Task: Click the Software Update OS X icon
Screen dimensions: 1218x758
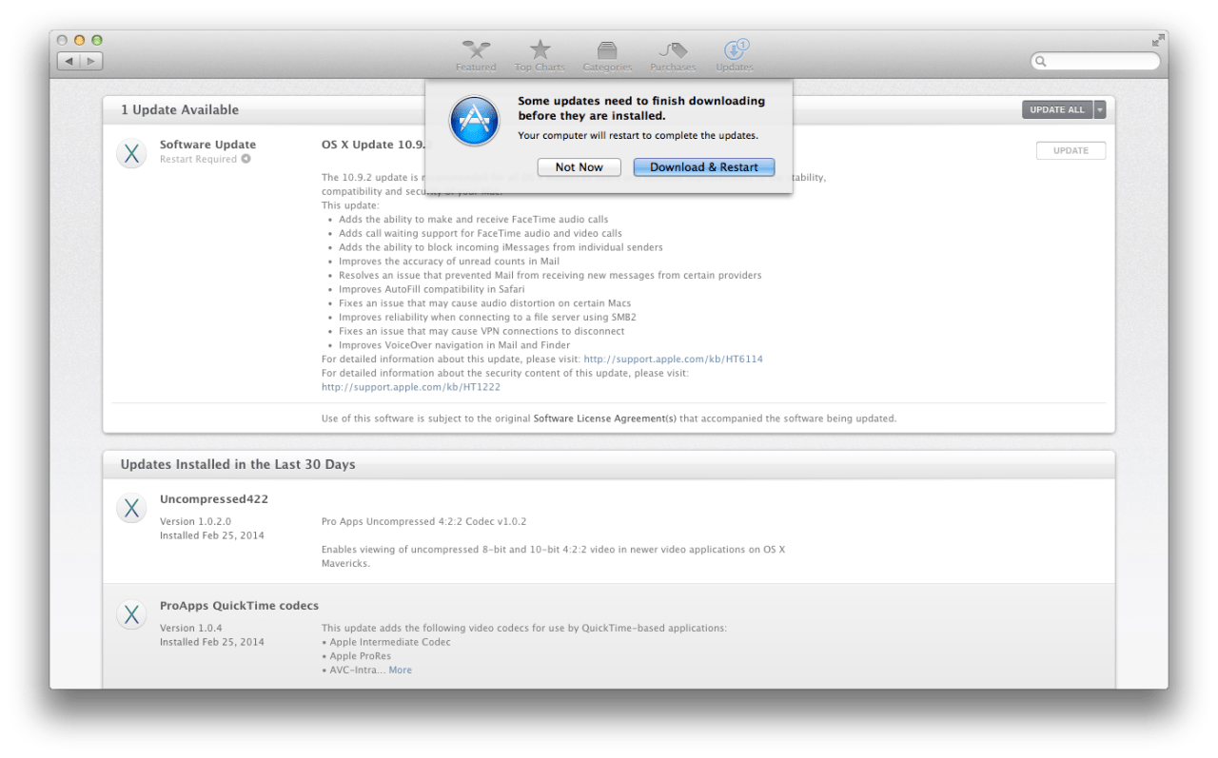Action: [131, 153]
